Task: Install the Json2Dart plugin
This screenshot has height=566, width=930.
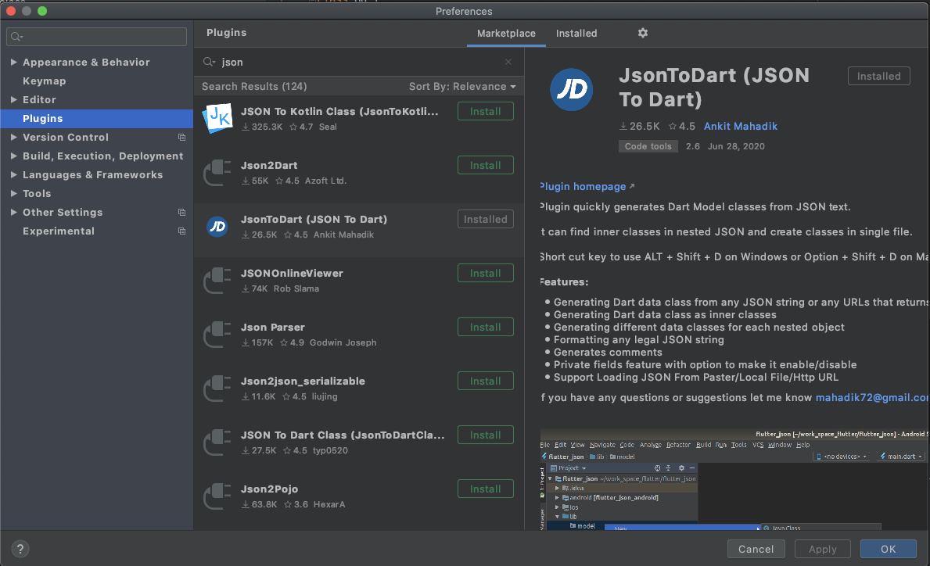Action: point(485,165)
